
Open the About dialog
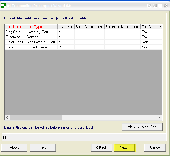(14, 147)
